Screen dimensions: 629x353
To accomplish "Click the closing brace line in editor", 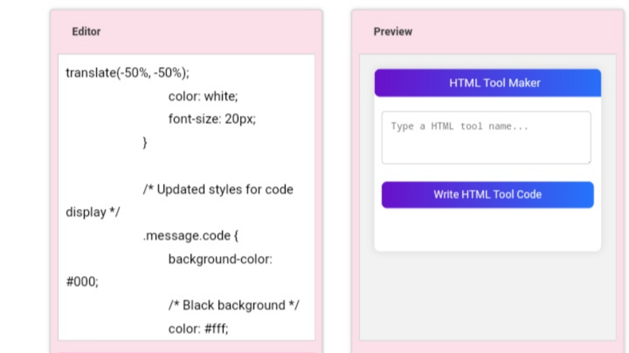I will (x=145, y=142).
